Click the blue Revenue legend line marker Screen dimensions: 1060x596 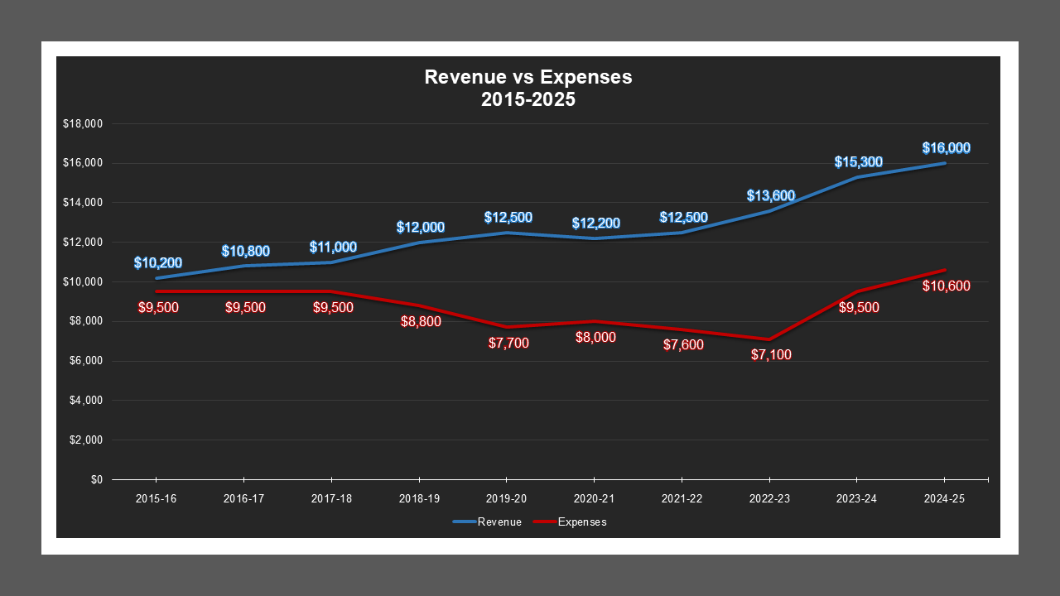click(x=462, y=521)
